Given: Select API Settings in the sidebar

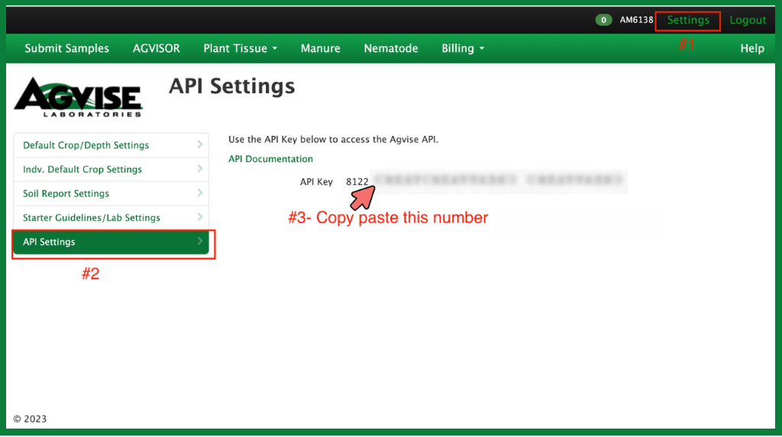Looking at the screenshot, I should [x=111, y=242].
